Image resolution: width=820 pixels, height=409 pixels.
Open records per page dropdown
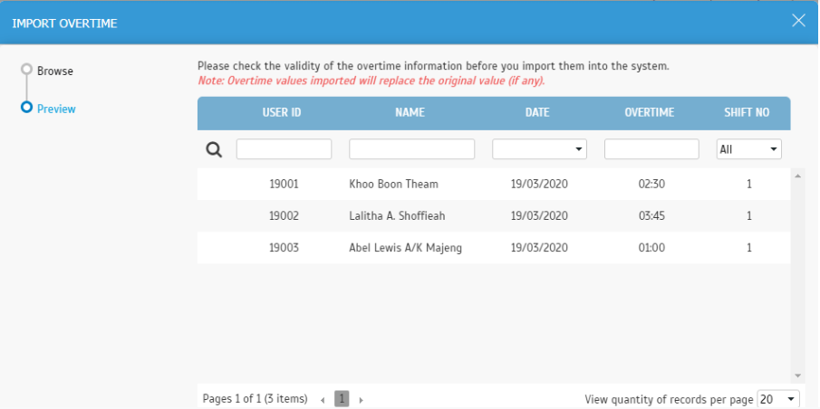point(778,399)
